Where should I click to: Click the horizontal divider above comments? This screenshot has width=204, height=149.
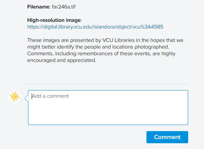point(107,84)
